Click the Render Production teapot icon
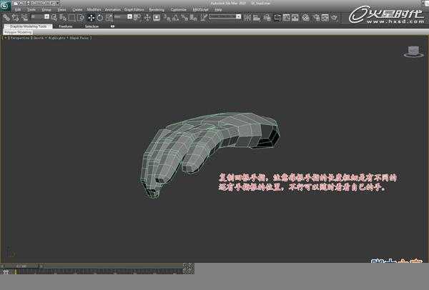Viewport: 429px width, 290px height. [334, 18]
